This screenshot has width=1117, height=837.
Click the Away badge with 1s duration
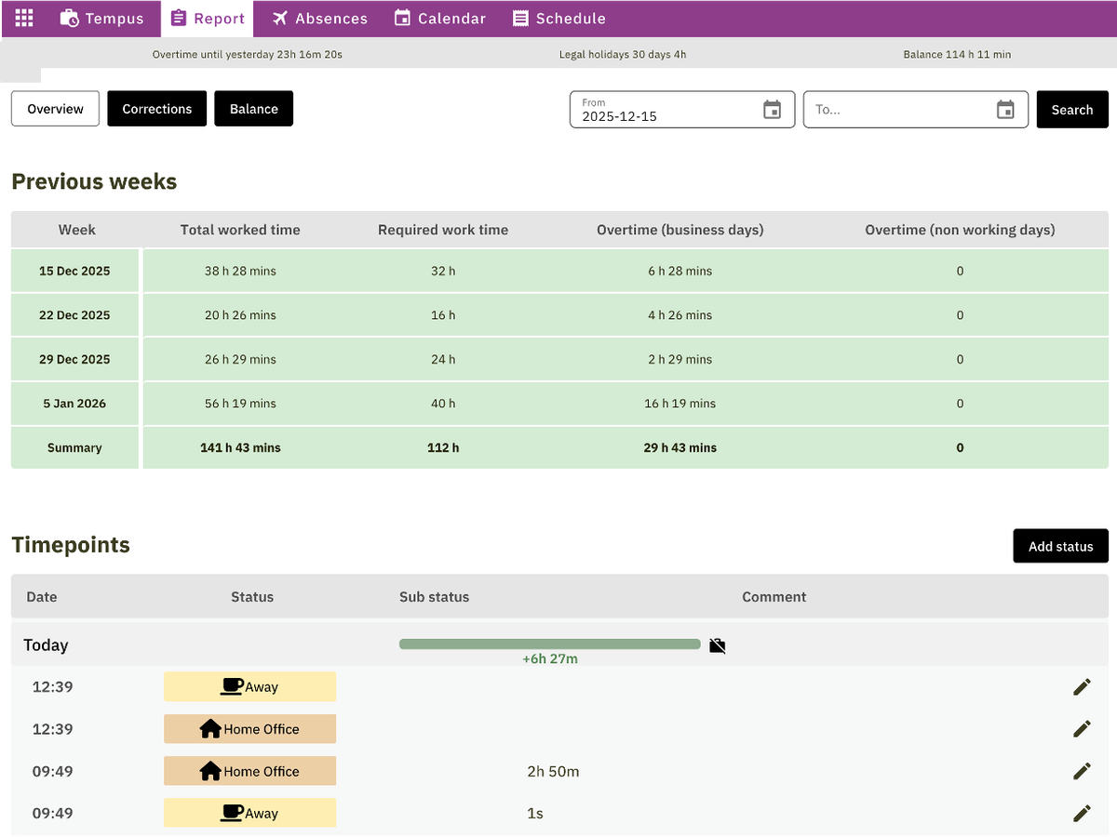(249, 813)
